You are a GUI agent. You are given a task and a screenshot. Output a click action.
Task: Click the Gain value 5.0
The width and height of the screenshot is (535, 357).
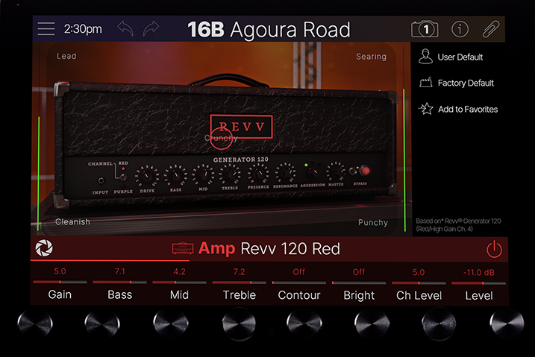[60, 271]
